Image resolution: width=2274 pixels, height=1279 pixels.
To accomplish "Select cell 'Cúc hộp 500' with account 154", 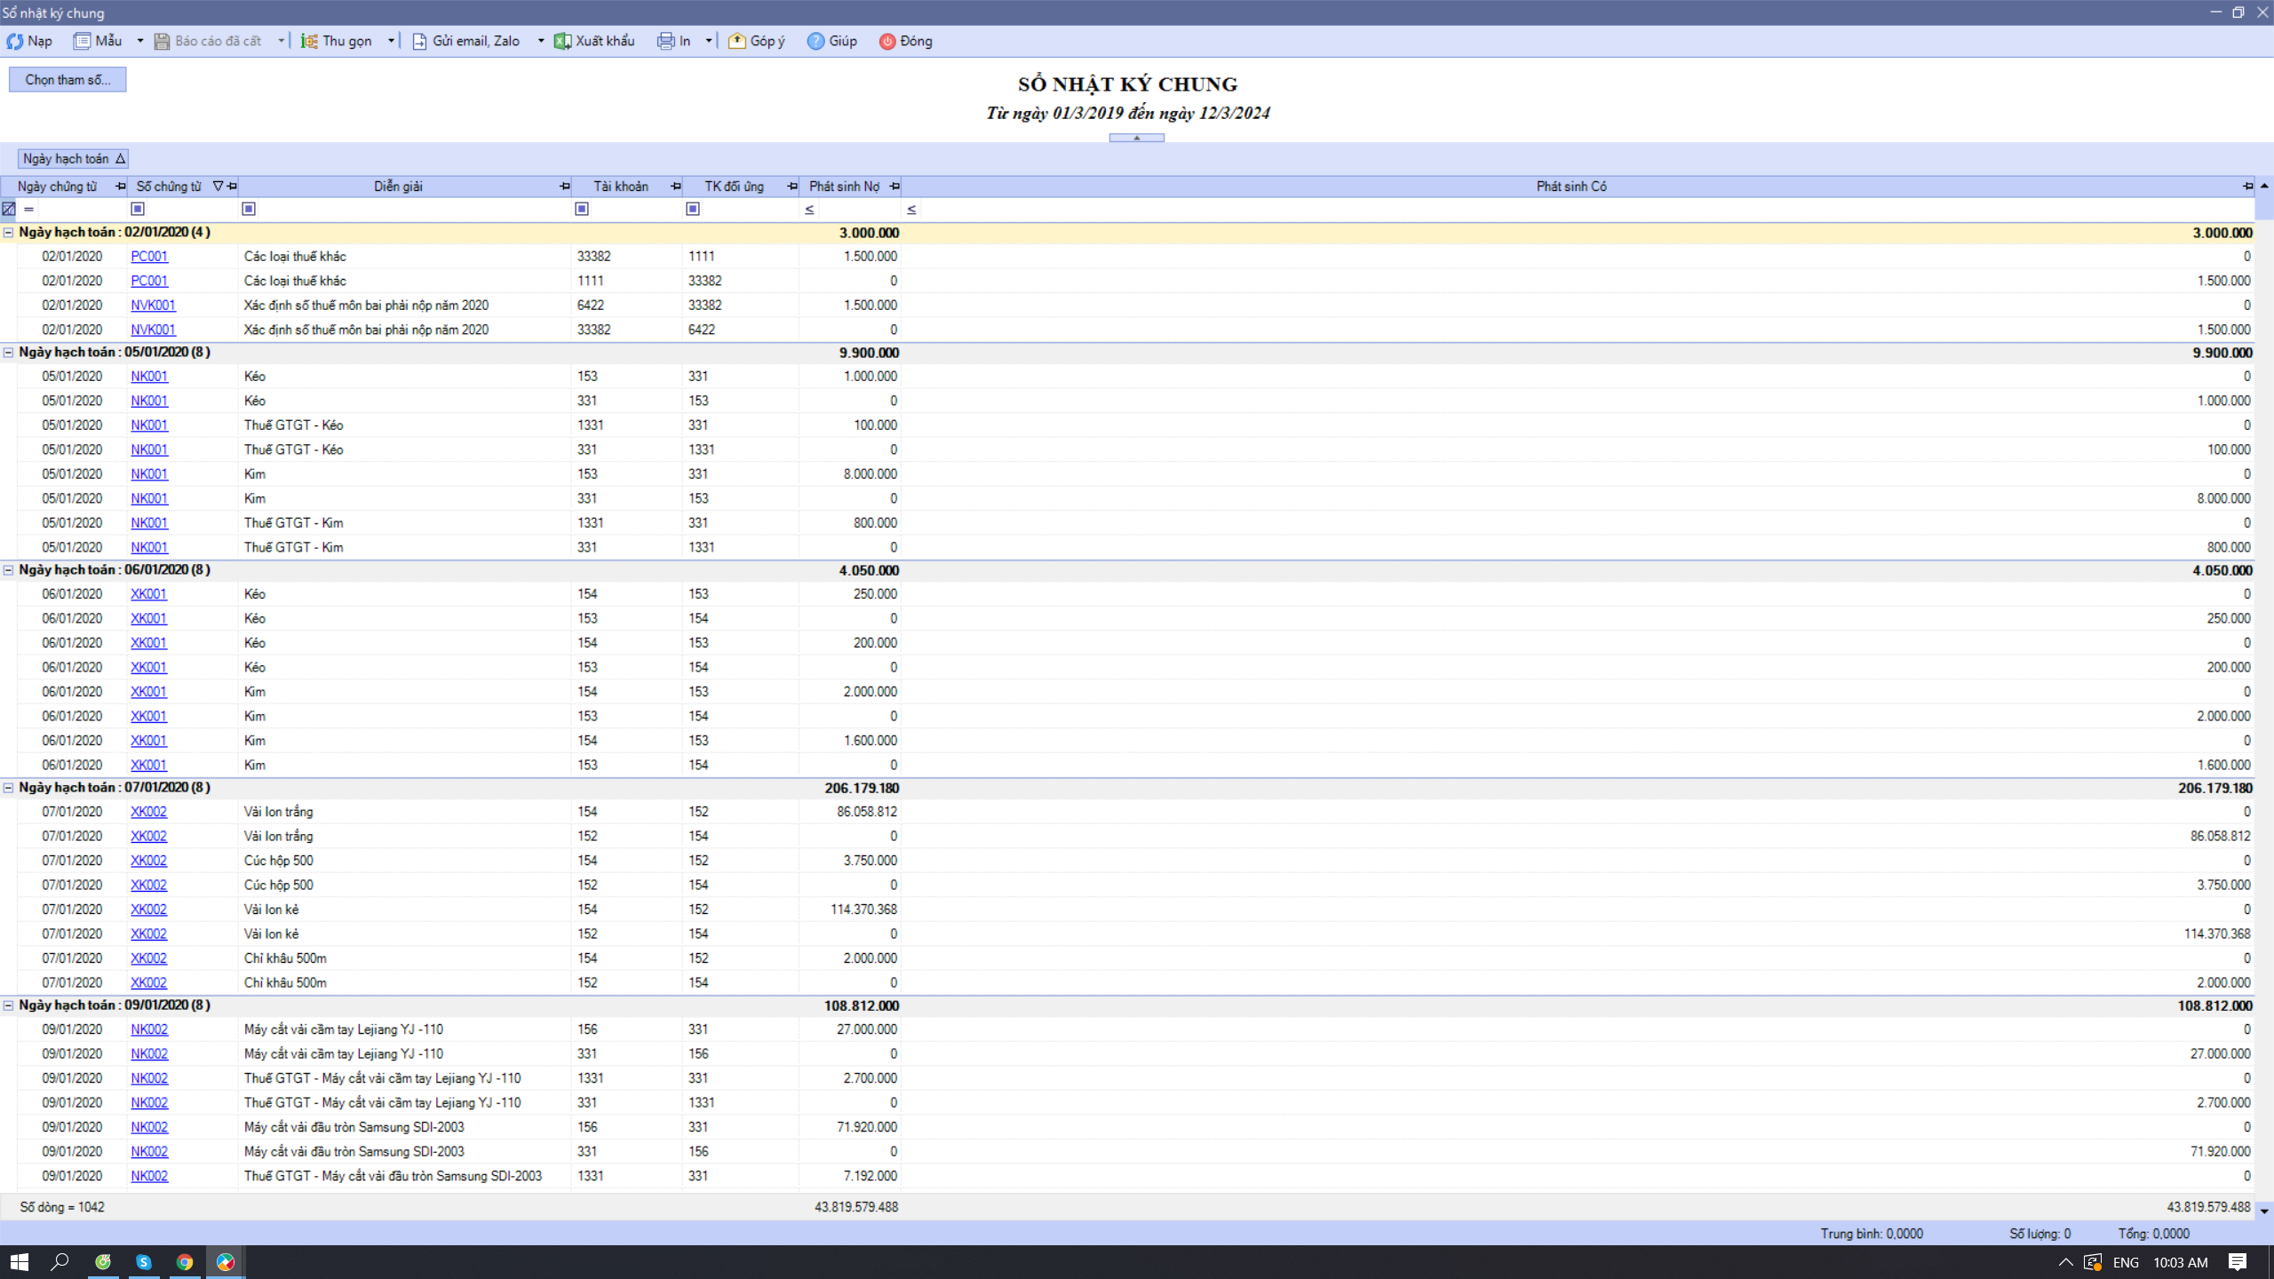I will [x=404, y=861].
